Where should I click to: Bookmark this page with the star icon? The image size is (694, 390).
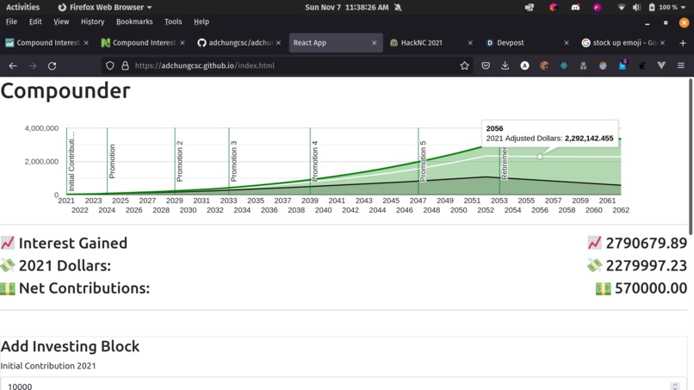click(464, 66)
